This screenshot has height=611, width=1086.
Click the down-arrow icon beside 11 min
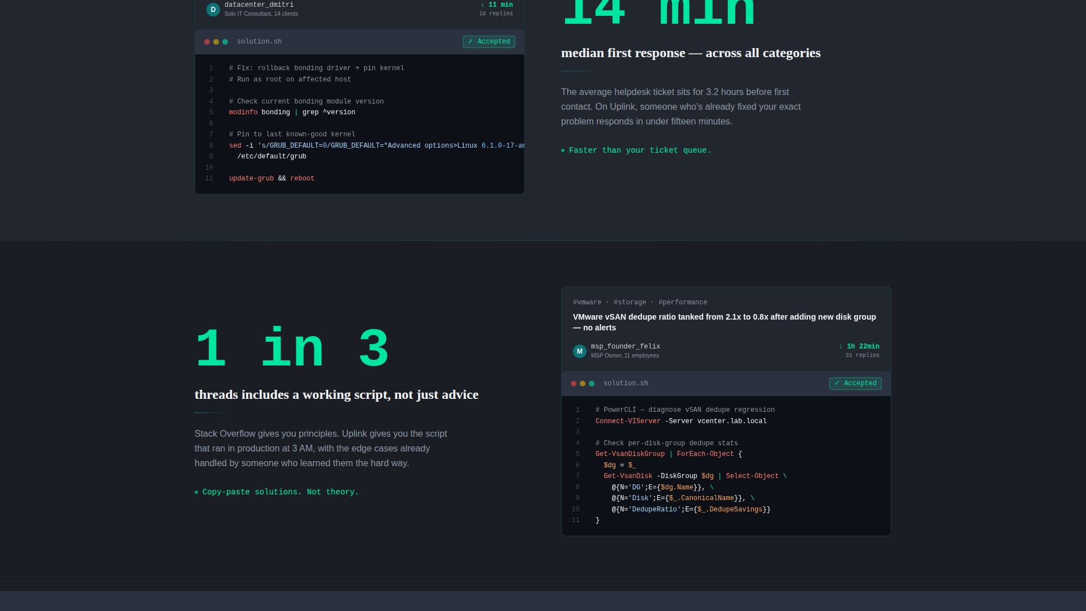pyautogui.click(x=481, y=5)
